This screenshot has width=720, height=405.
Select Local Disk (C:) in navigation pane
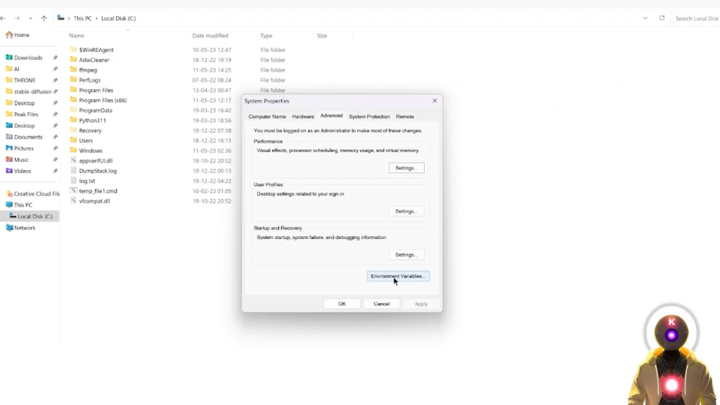click(x=30, y=217)
